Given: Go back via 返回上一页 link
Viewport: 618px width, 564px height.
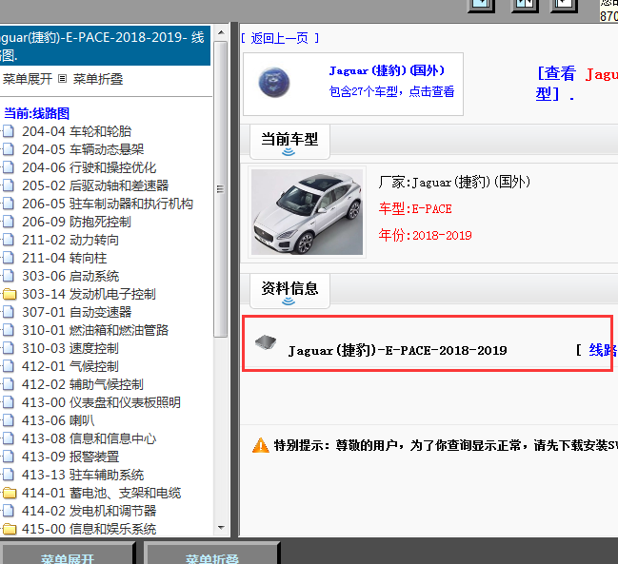Looking at the screenshot, I should (x=280, y=38).
